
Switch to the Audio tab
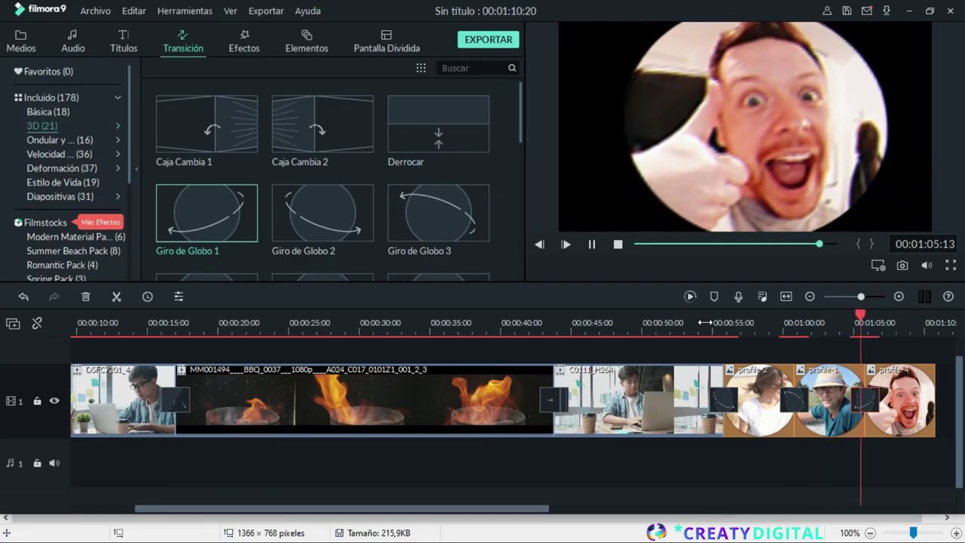coord(73,41)
